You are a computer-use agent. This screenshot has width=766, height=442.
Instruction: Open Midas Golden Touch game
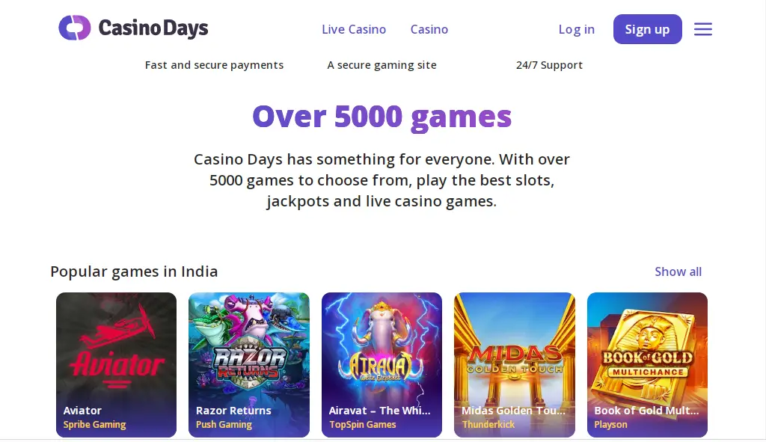[514, 352]
